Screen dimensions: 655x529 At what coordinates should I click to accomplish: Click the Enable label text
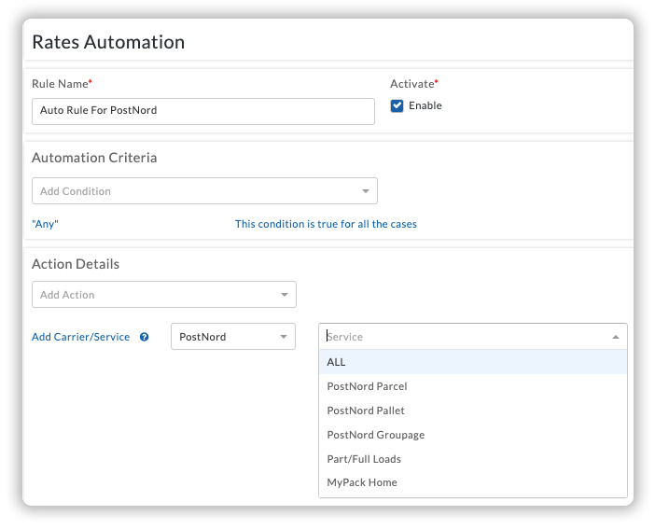pos(425,105)
